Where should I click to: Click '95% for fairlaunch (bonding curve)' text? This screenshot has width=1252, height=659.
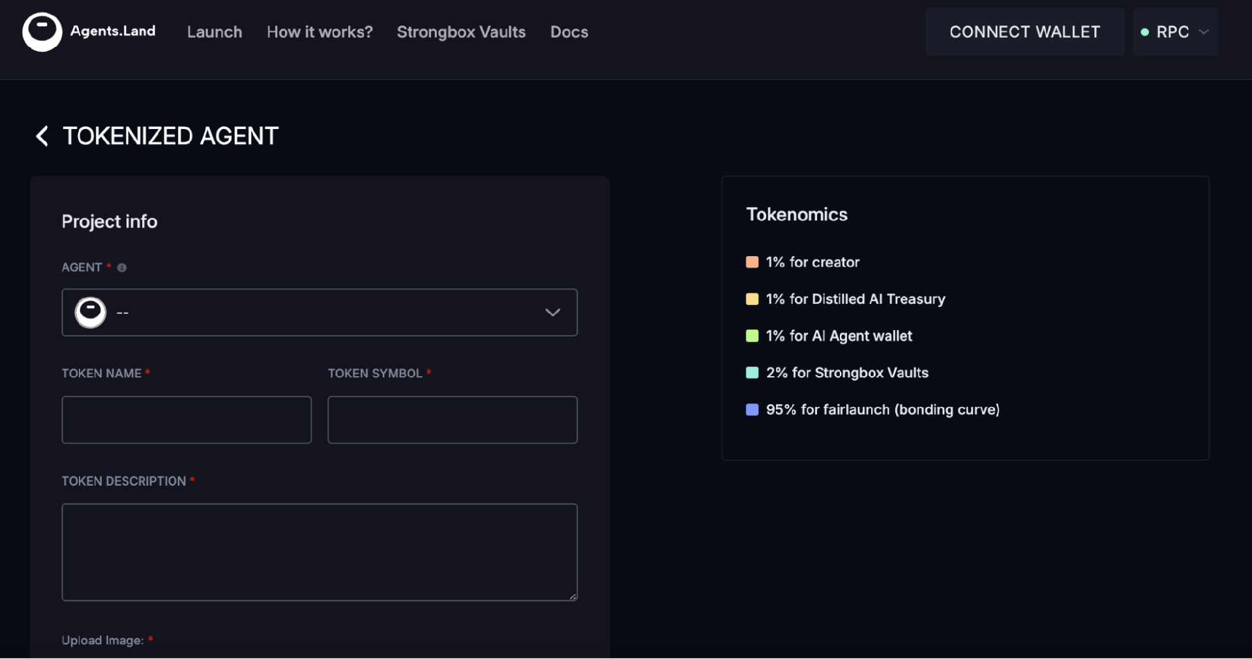pos(883,409)
